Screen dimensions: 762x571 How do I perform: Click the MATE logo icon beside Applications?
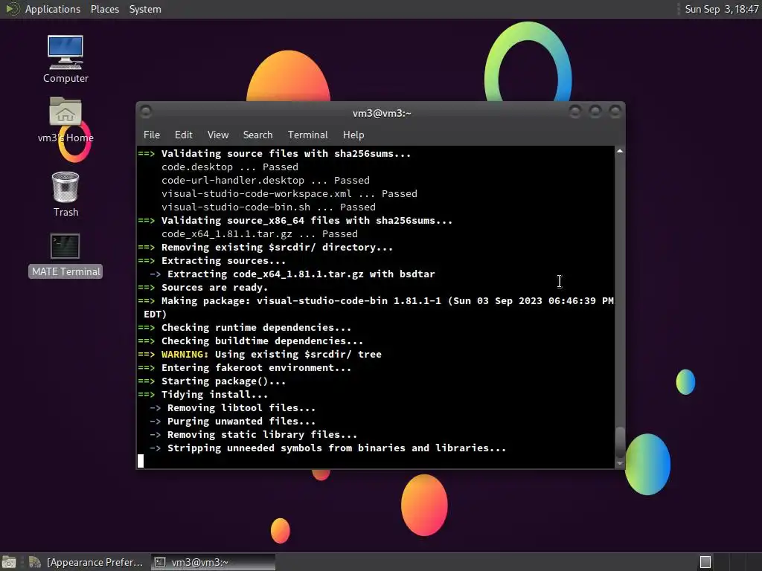[x=12, y=9]
